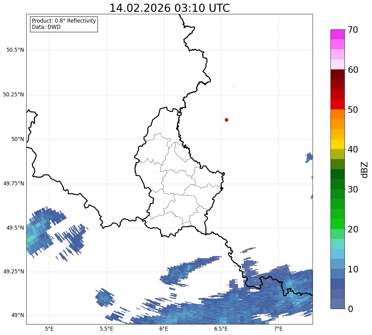The image size is (372, 335).
Task: Click the 49°N latitude label
Action: click(x=18, y=315)
